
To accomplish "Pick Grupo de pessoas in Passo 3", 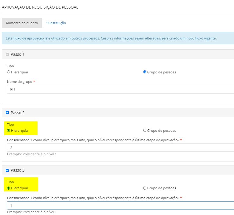I will 145,188.
